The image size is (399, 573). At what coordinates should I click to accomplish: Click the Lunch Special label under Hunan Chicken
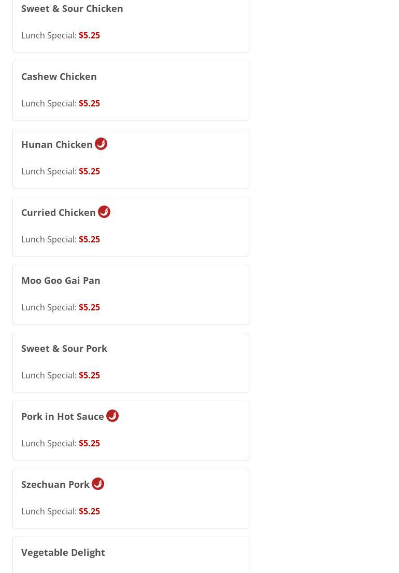click(x=49, y=171)
